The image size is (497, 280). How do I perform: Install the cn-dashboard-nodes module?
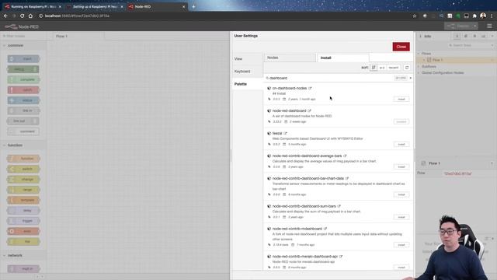pyautogui.click(x=401, y=100)
